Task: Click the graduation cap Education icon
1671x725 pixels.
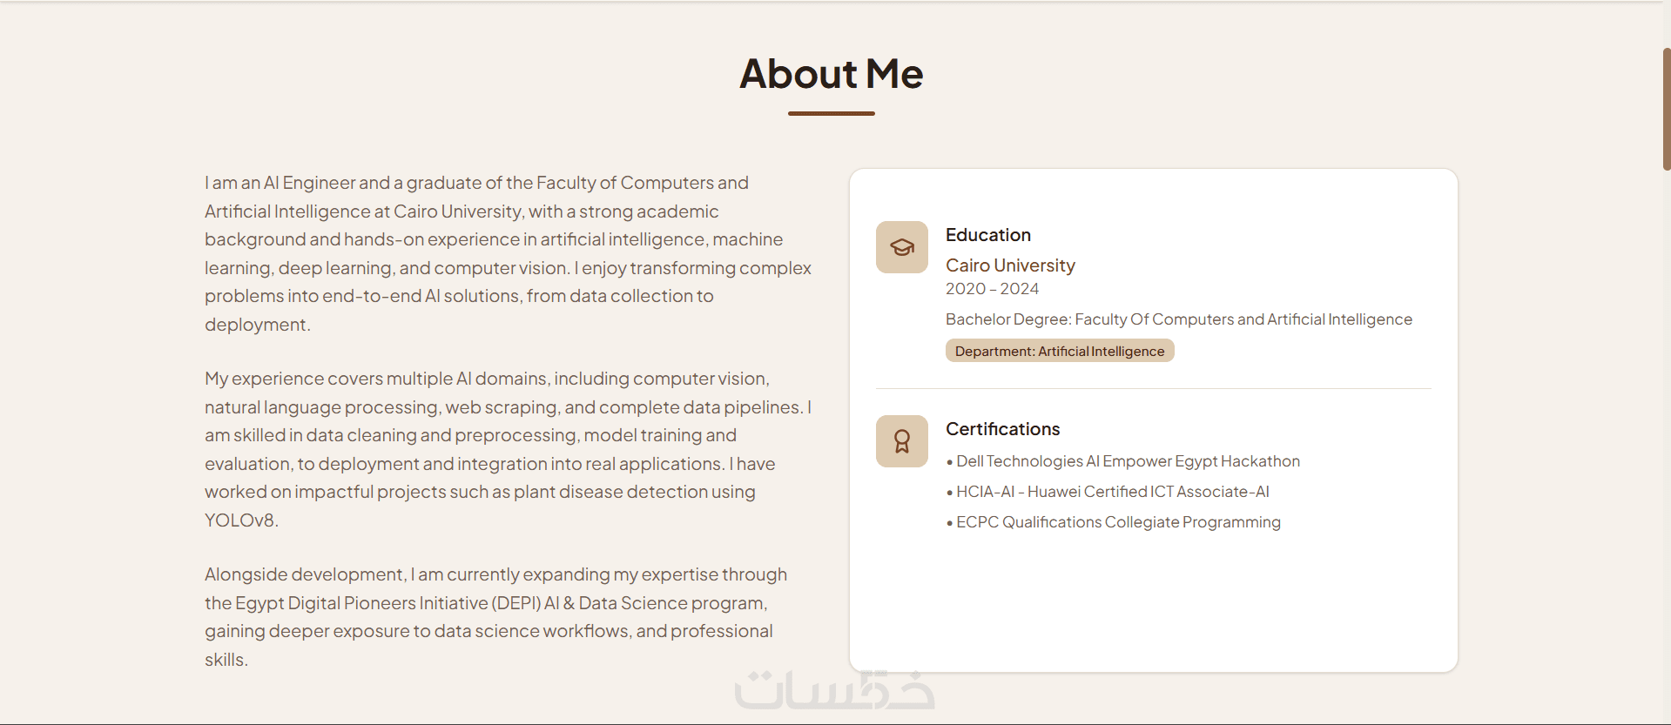Action: 901,247
